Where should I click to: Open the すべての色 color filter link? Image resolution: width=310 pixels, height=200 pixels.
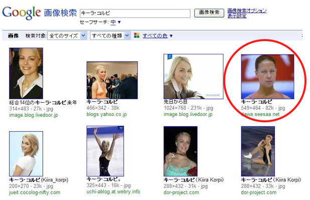tap(155, 36)
